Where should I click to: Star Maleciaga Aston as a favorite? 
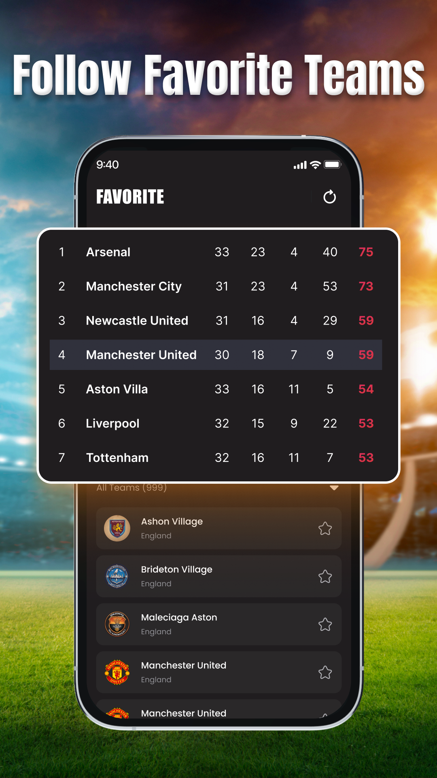(325, 624)
